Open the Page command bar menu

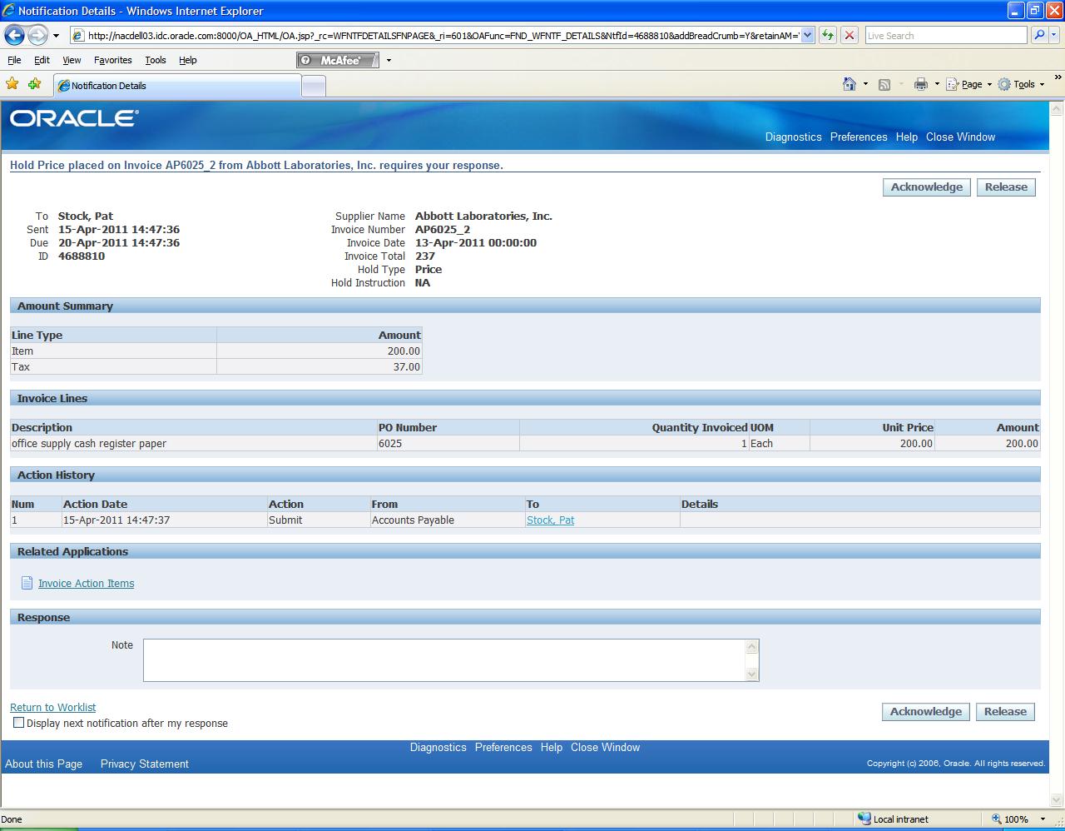[968, 84]
